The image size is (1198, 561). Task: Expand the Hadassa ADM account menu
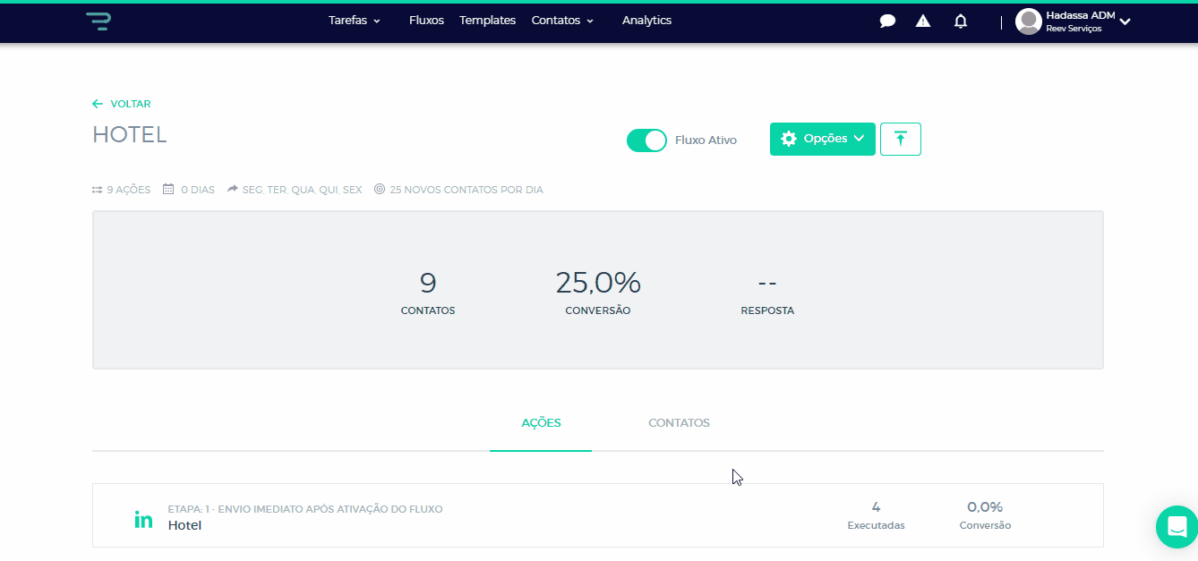click(x=1125, y=21)
